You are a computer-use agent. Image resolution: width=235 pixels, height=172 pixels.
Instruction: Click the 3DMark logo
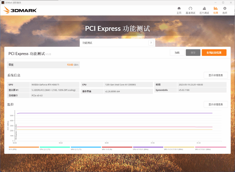click(20, 10)
